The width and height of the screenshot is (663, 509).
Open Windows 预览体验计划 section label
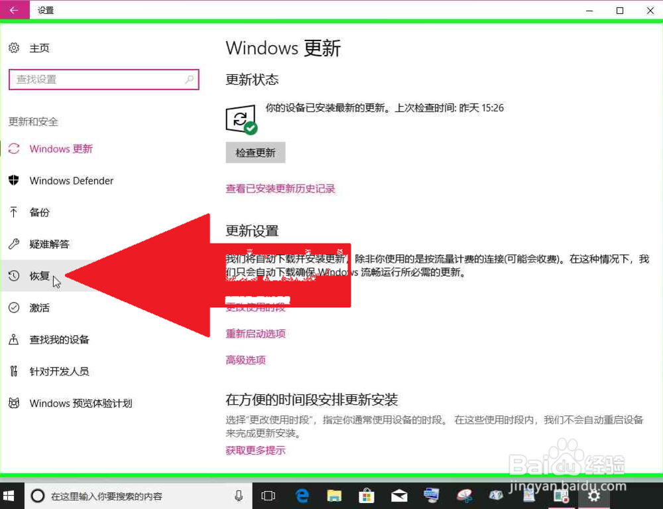(x=81, y=403)
